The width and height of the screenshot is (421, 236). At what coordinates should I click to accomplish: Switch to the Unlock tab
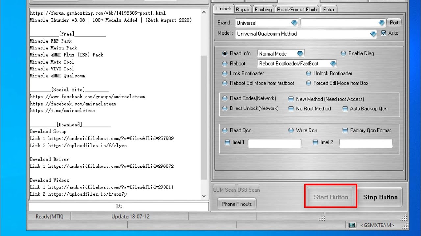pyautogui.click(x=224, y=9)
